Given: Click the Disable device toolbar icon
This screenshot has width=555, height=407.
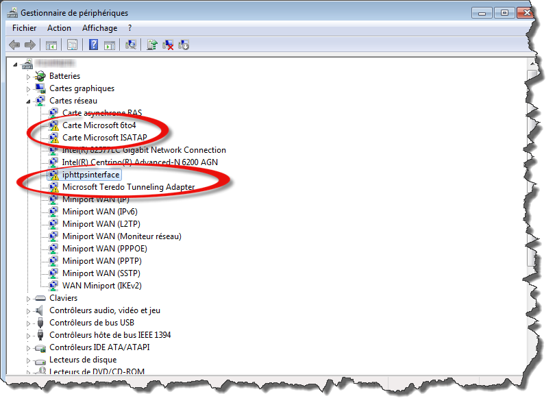Looking at the screenshot, I should [x=184, y=45].
